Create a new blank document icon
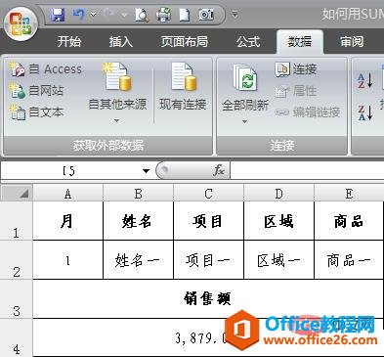This screenshot has height=357, width=384. click(185, 15)
